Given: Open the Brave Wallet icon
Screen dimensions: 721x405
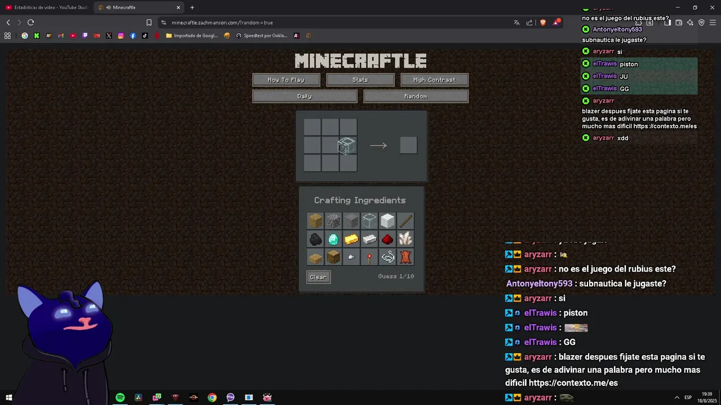Looking at the screenshot, I should [679, 22].
